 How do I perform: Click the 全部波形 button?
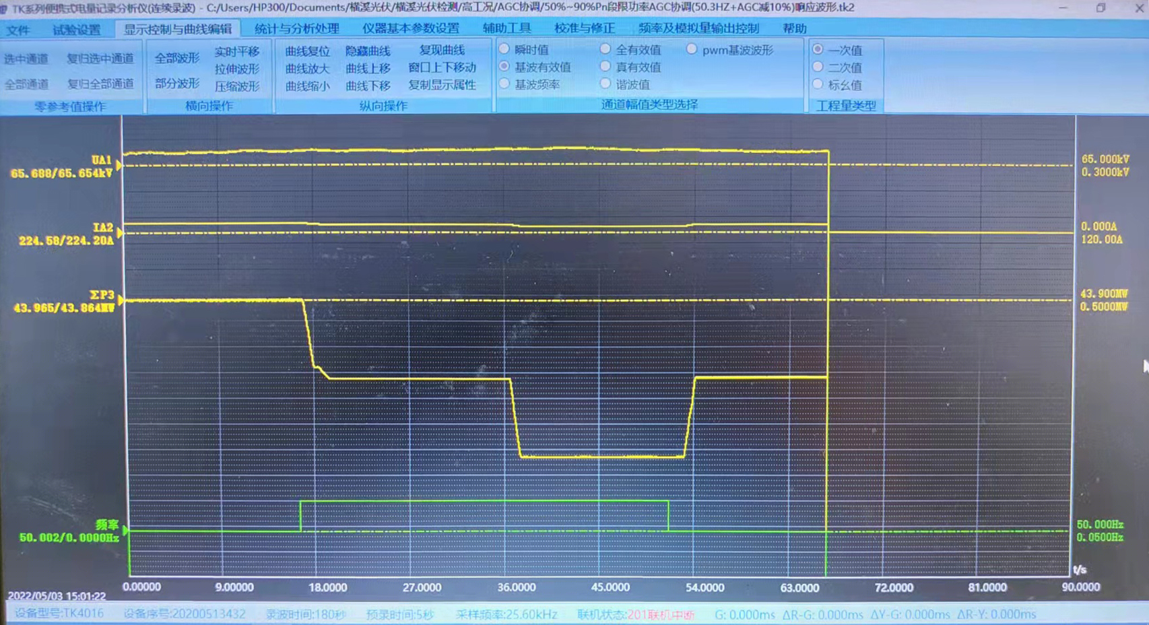pos(177,58)
